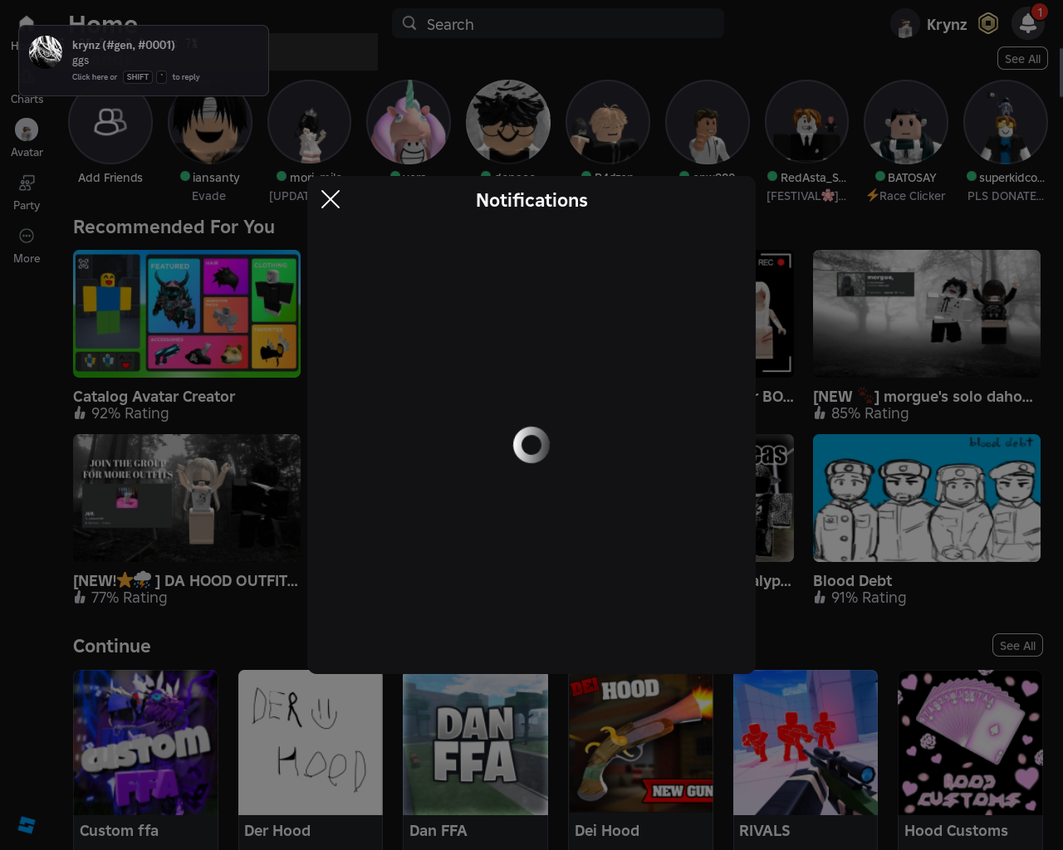The image size is (1063, 850).
Task: Click See All for friends
Action: pyautogui.click(x=1022, y=59)
